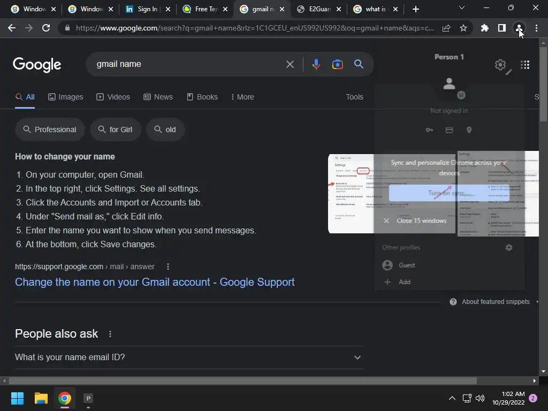Open payment methods card icon

pyautogui.click(x=449, y=130)
